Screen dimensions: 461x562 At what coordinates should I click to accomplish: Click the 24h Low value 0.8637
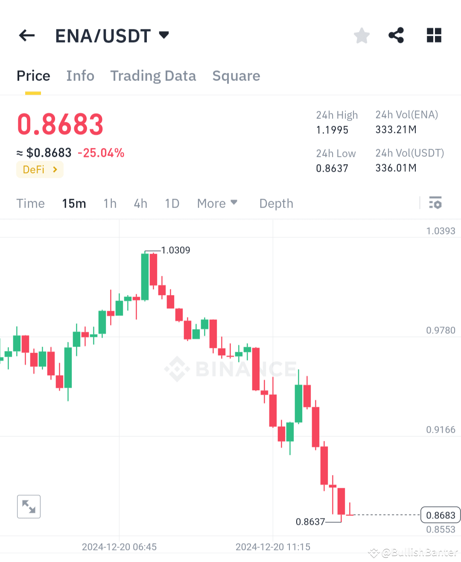click(333, 168)
